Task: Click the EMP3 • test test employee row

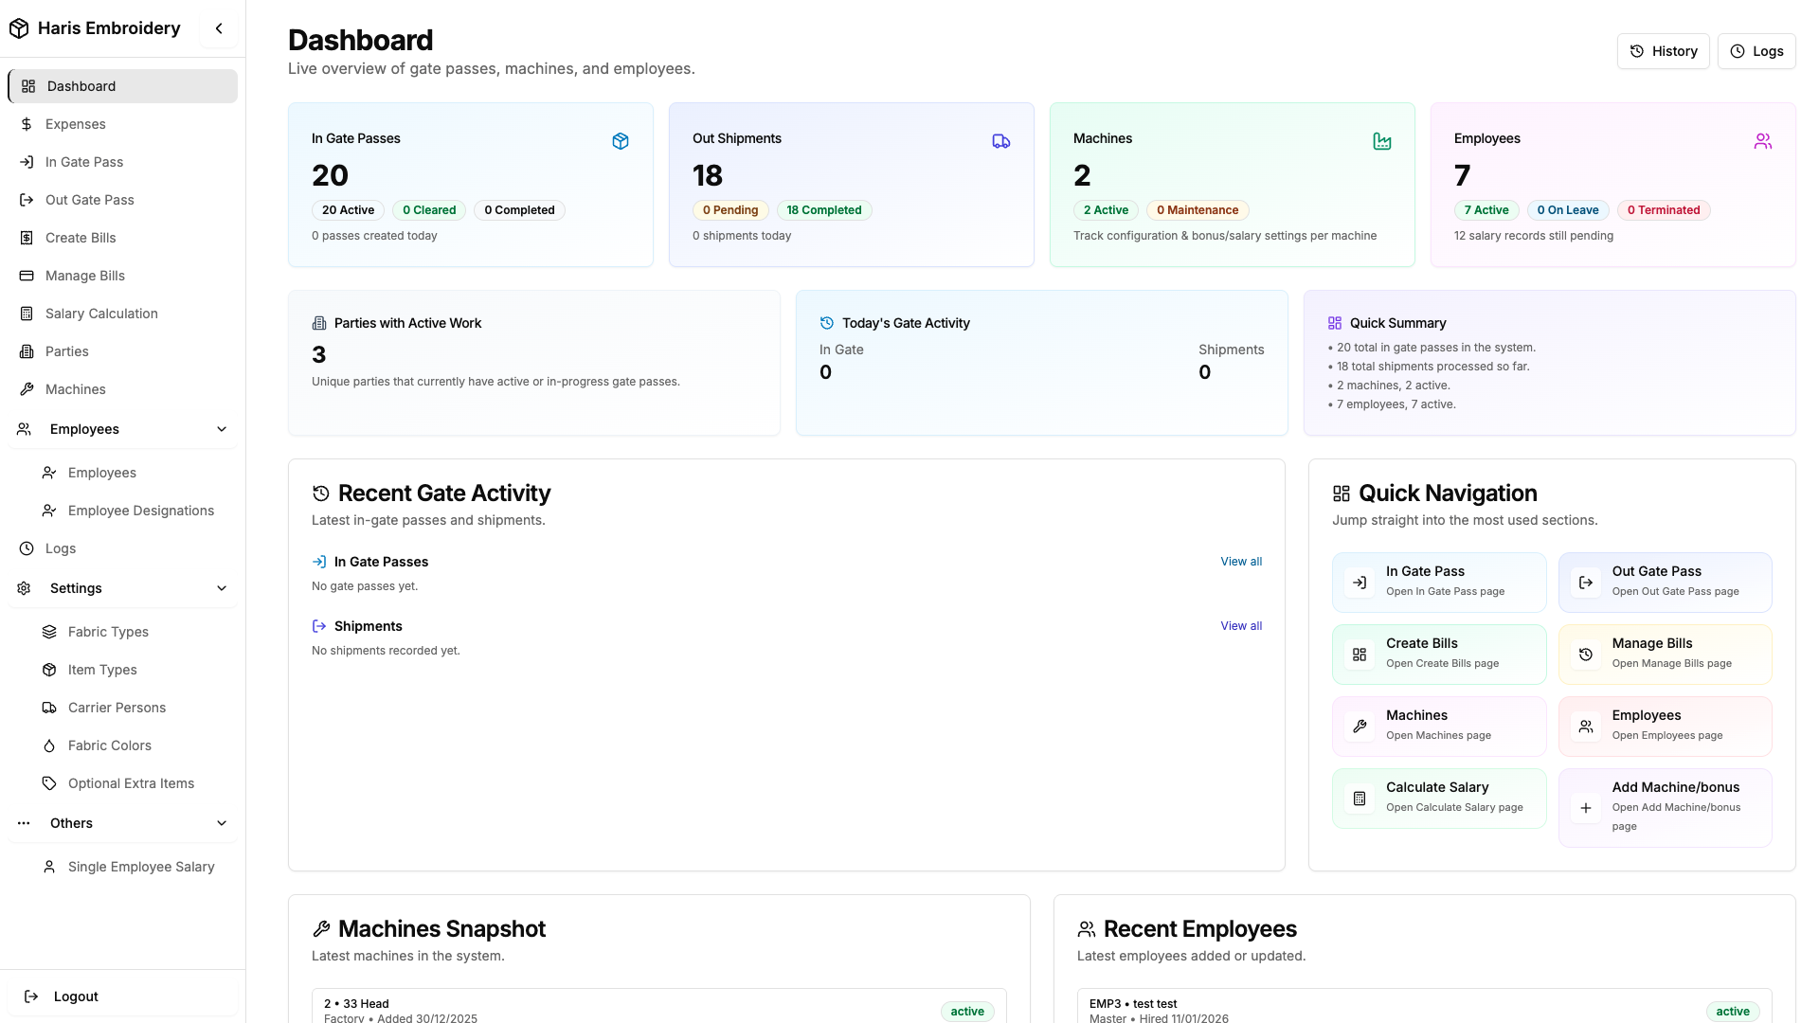Action: 1424,1006
